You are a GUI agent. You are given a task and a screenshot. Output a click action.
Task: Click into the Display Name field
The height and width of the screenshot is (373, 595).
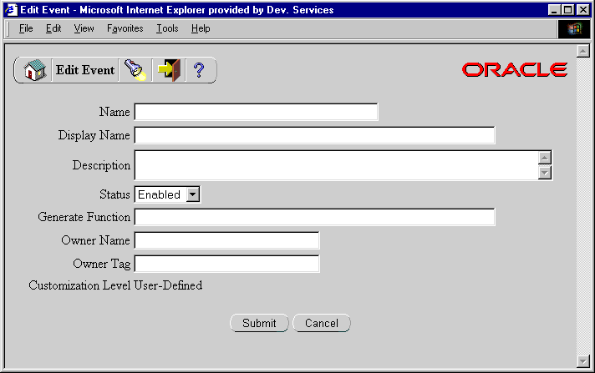coord(314,135)
